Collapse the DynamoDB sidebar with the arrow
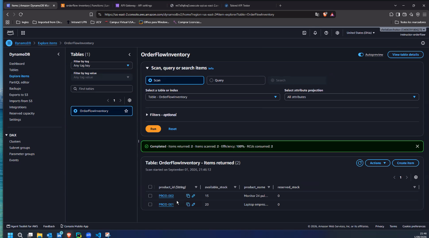This screenshot has width=429, height=238. [59, 54]
